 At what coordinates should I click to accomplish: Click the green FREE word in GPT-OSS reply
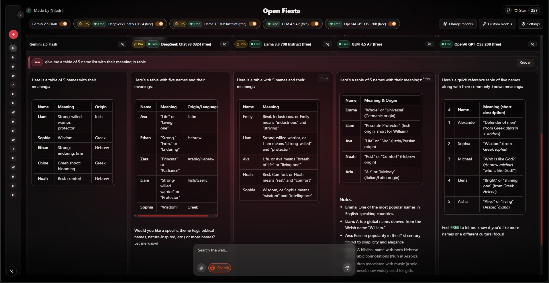pos(455,227)
